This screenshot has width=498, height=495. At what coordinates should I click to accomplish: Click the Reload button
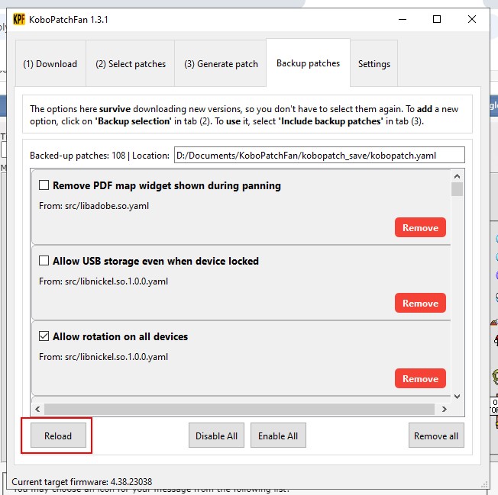(58, 436)
